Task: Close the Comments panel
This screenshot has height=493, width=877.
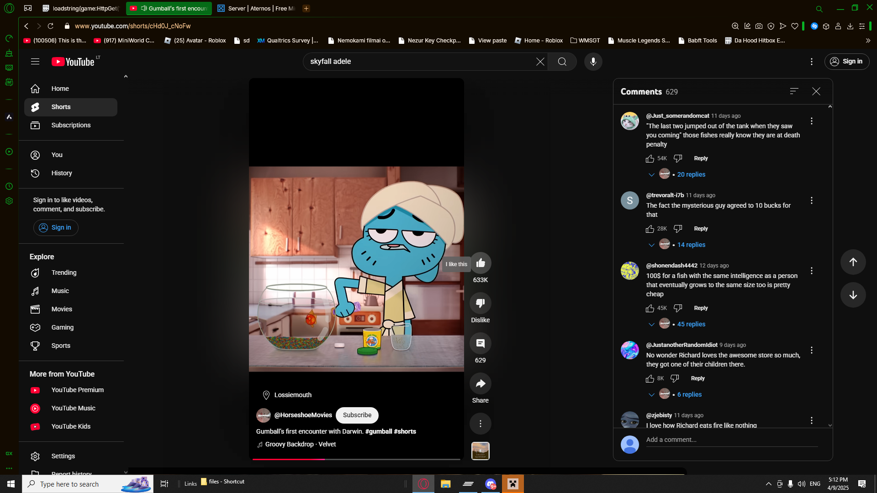Action: point(816,91)
